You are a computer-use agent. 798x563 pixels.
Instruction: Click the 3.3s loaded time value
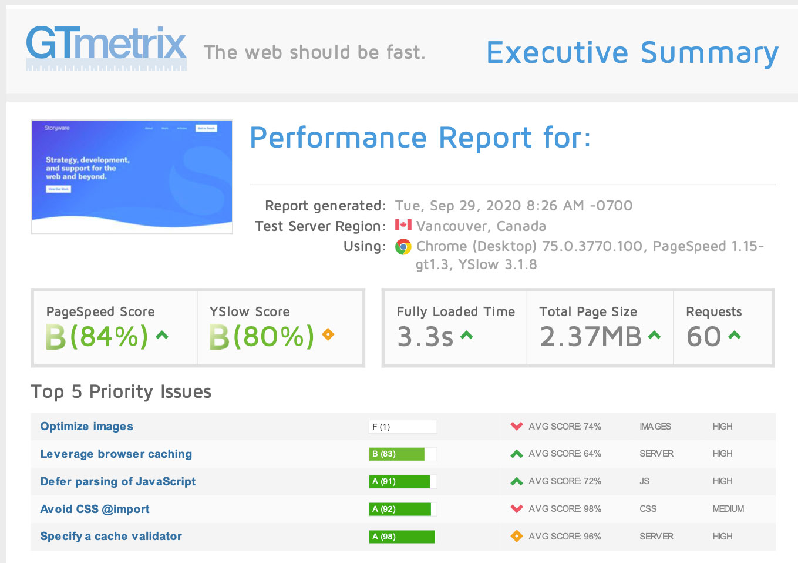tap(426, 337)
